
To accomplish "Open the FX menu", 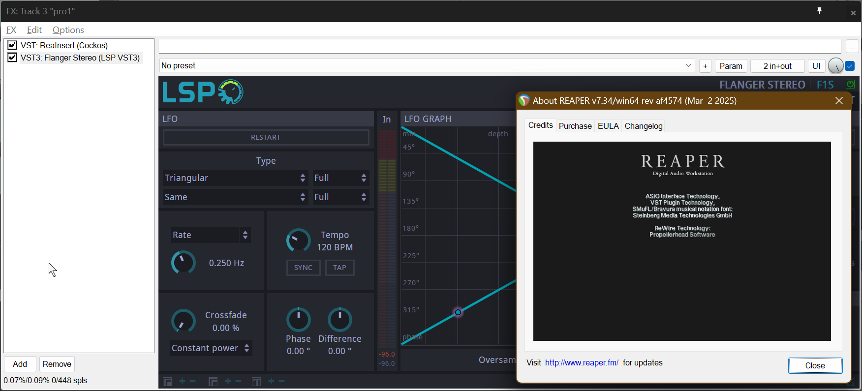I will [x=11, y=30].
